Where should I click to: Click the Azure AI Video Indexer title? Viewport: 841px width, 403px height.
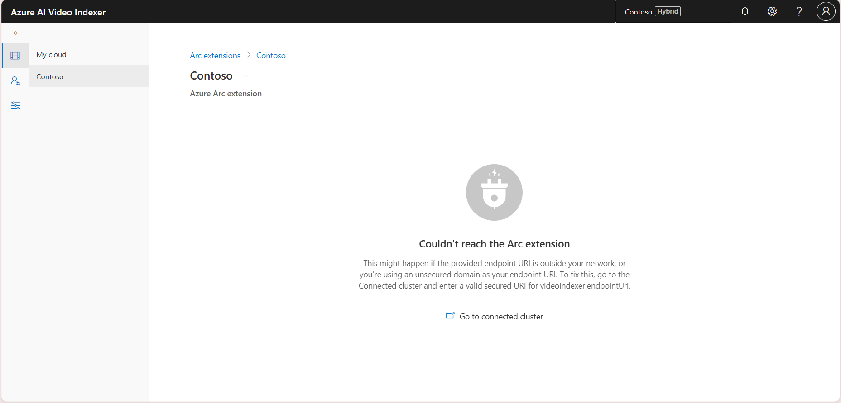tap(58, 12)
